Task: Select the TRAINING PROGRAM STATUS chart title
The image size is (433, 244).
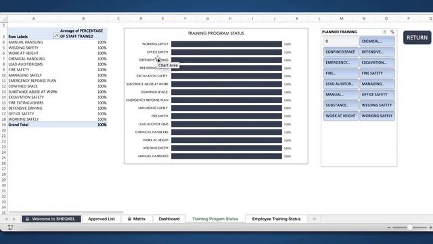Action: [x=216, y=33]
